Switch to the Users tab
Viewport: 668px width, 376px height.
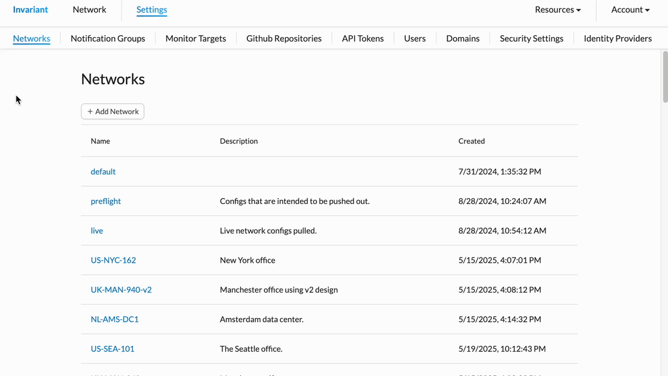(x=414, y=38)
